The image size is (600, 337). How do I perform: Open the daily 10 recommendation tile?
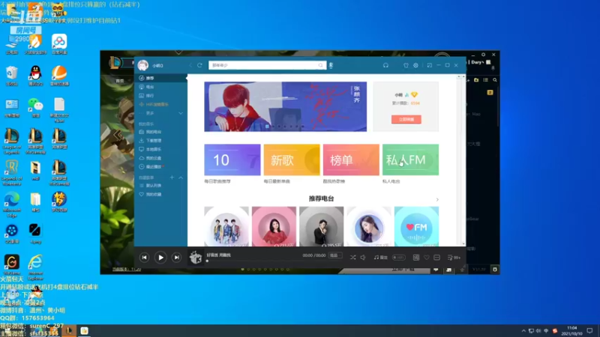[x=232, y=160]
